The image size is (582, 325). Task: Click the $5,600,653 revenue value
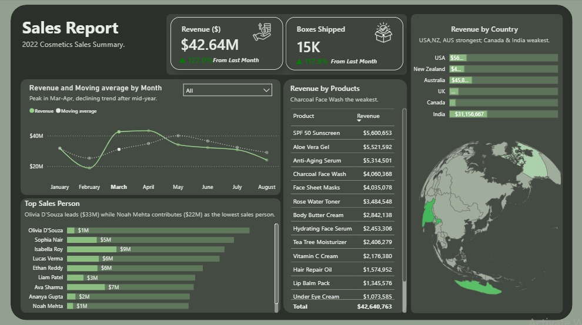pos(377,133)
